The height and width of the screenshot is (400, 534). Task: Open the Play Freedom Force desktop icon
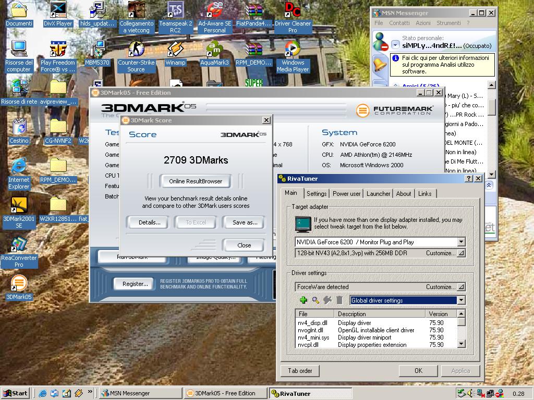tap(58, 57)
